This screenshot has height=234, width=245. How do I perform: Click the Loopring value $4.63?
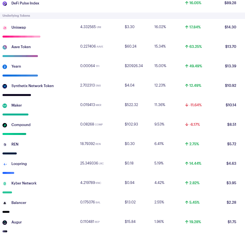tap(231, 164)
